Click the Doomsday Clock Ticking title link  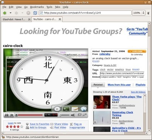click(122, 114)
